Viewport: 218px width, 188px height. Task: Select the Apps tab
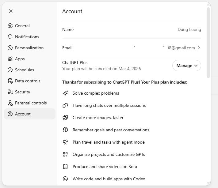[30, 59]
